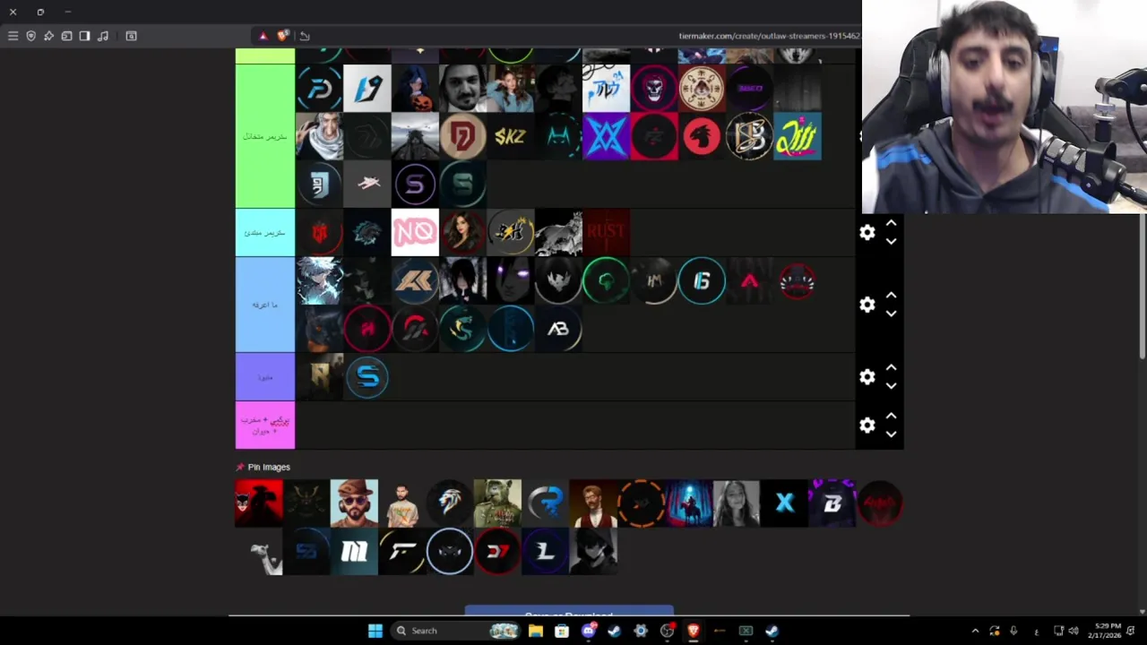
Task: Select the SKZ logo in green tier
Action: [x=511, y=136]
